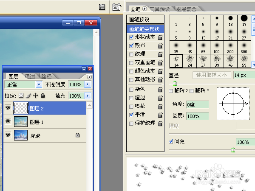Enable Noise (杂色) checkbox
This screenshot has height=191, width=255.
pos(131,90)
